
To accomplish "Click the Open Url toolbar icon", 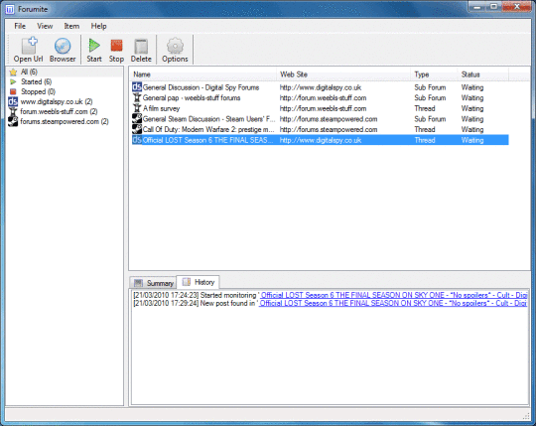I will (x=29, y=46).
